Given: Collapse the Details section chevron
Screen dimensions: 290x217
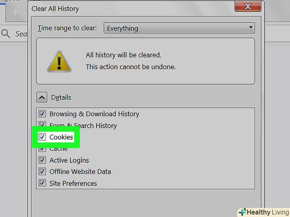Looking at the screenshot, I should click(x=42, y=97).
